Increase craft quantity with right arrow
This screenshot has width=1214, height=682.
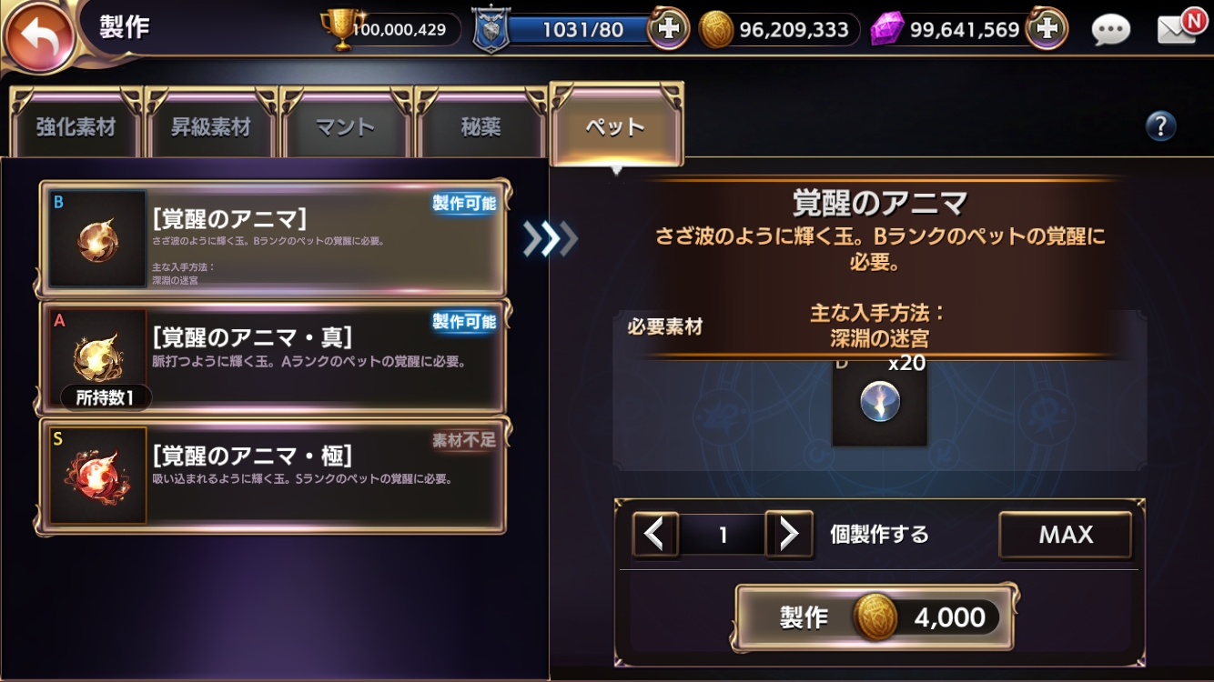pyautogui.click(x=788, y=534)
